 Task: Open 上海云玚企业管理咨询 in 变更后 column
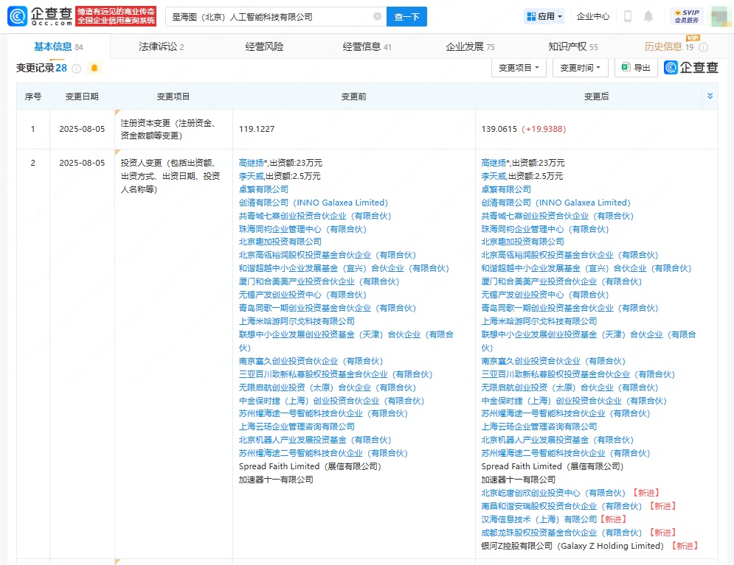539,427
